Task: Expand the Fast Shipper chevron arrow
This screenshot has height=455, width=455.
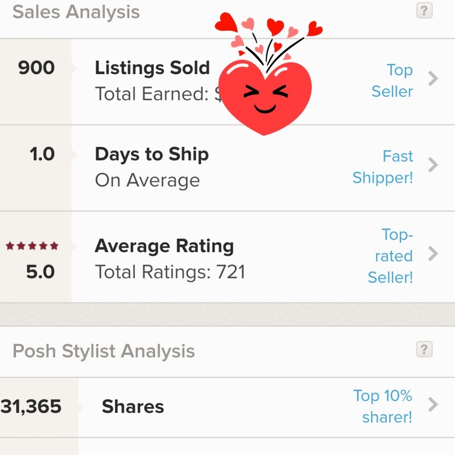Action: coord(433,165)
